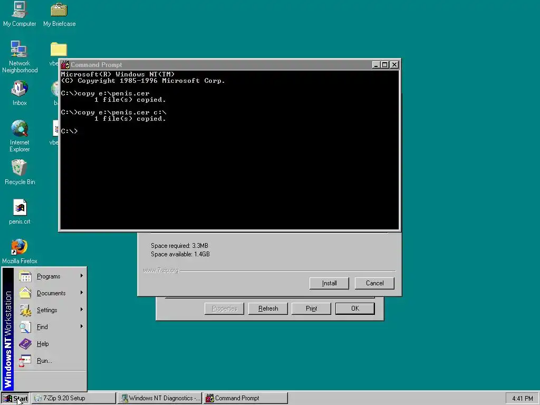Close the Command Prompt window
This screenshot has height=405, width=540.
click(394, 65)
